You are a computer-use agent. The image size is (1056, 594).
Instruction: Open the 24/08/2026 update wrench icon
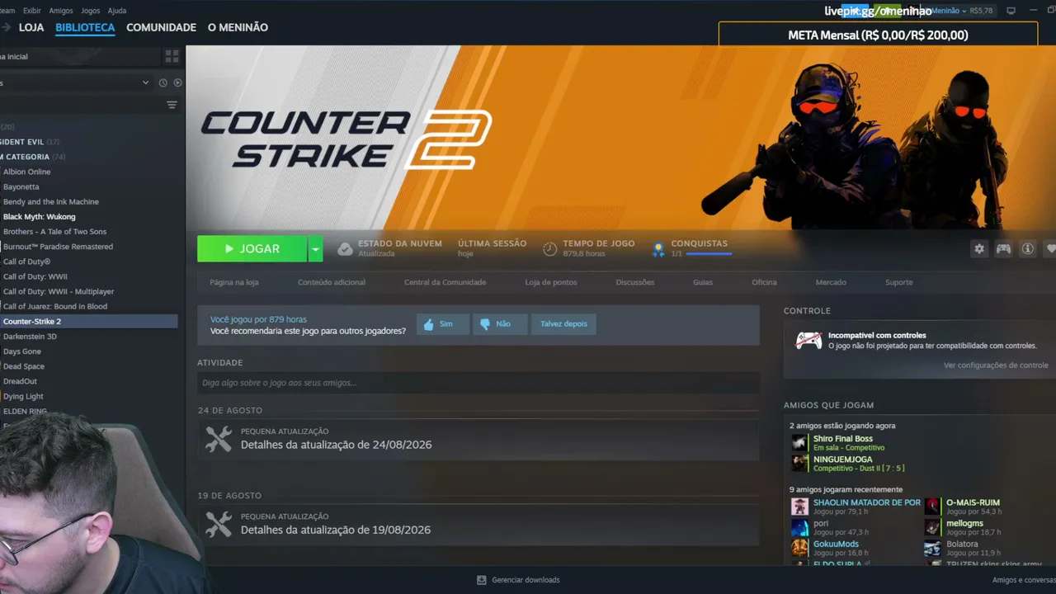tap(219, 439)
